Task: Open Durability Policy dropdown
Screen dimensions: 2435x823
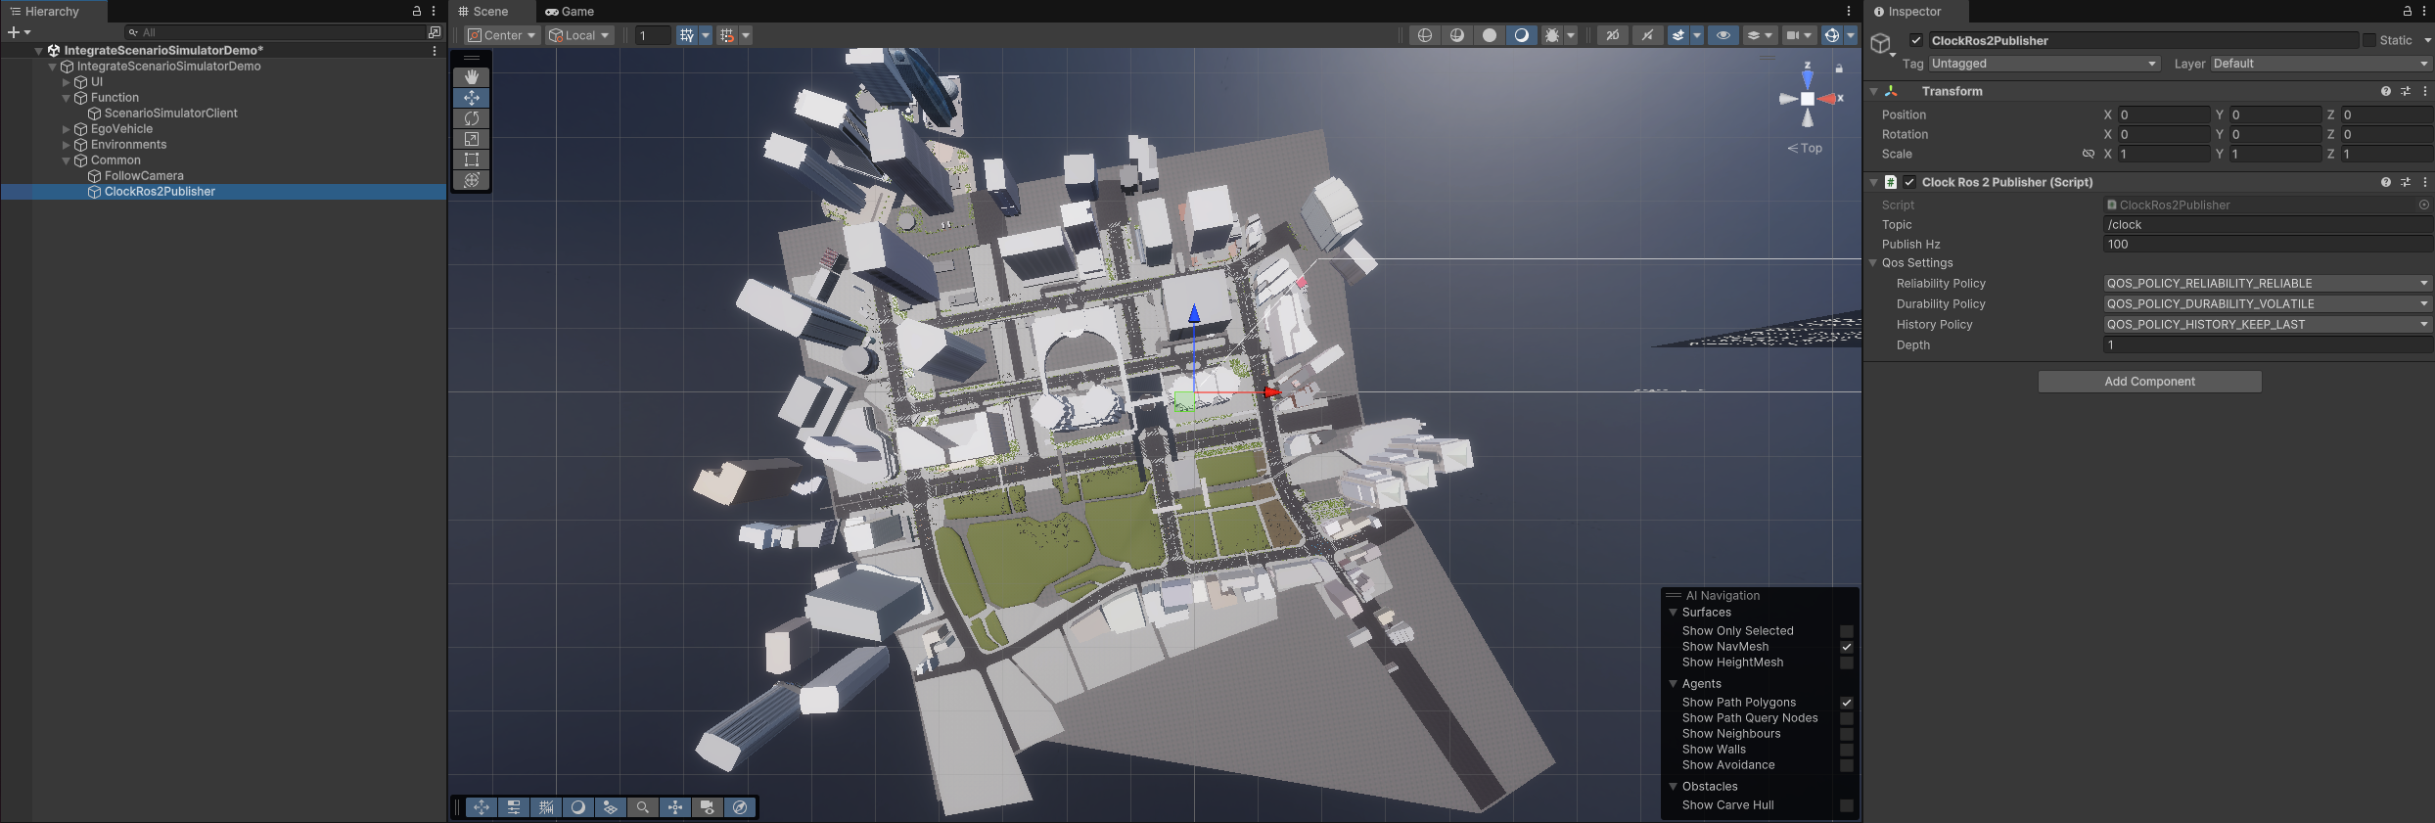Action: tap(2268, 304)
